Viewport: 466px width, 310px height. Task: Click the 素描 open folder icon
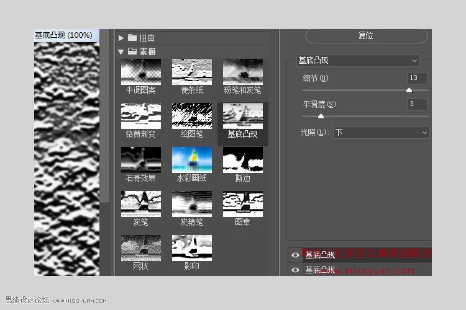click(x=132, y=51)
